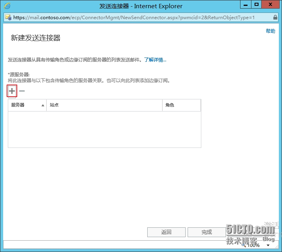
Task: Follow the 了解详情 link
Action: [155, 60]
